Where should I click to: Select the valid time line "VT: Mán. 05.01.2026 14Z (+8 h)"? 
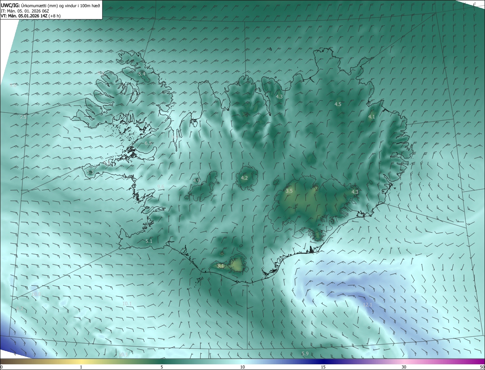point(31,16)
